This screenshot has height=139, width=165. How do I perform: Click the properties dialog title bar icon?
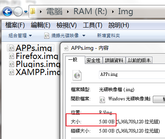66,48
